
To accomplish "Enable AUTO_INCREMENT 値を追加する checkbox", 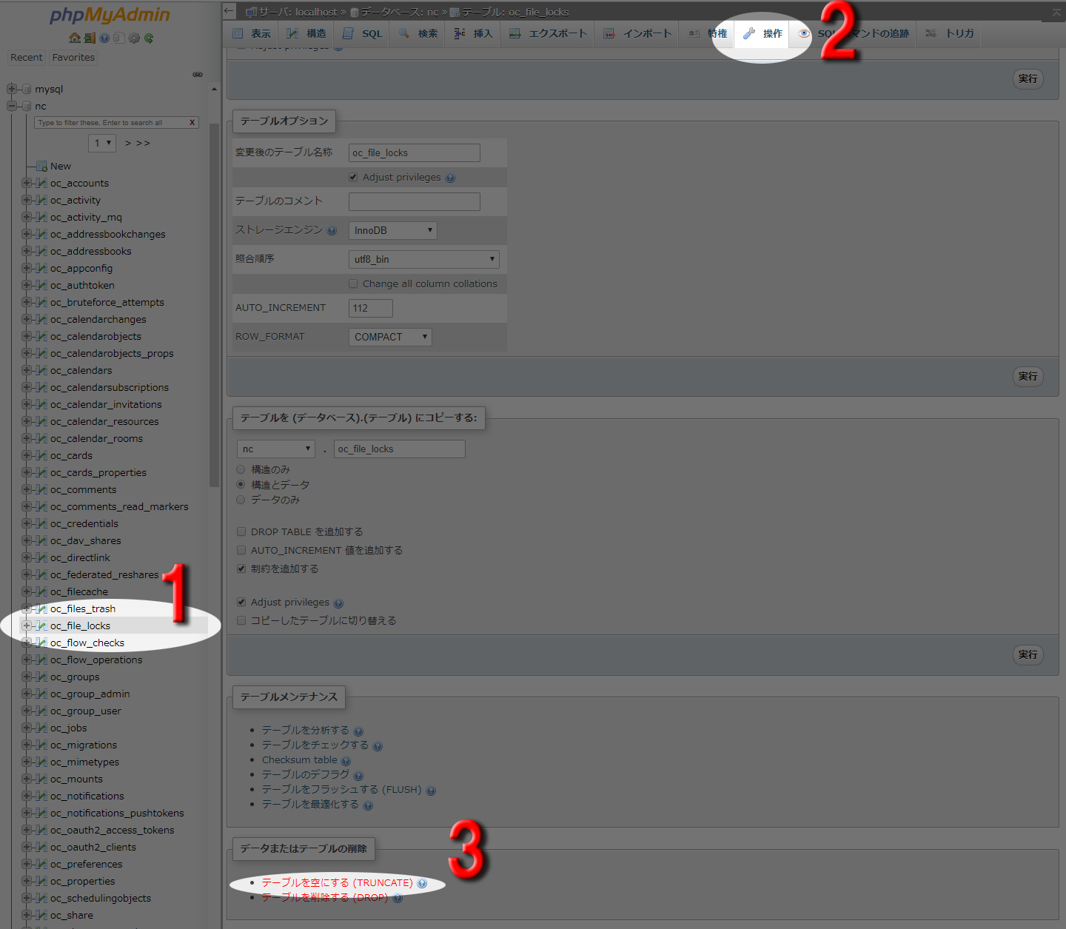I will tap(241, 550).
